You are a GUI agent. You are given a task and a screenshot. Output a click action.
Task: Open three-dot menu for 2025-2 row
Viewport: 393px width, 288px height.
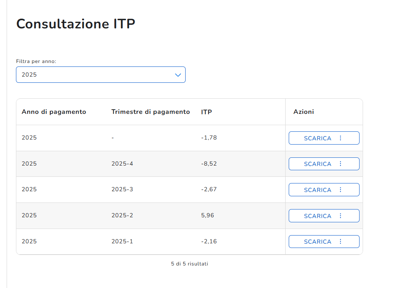click(340, 216)
